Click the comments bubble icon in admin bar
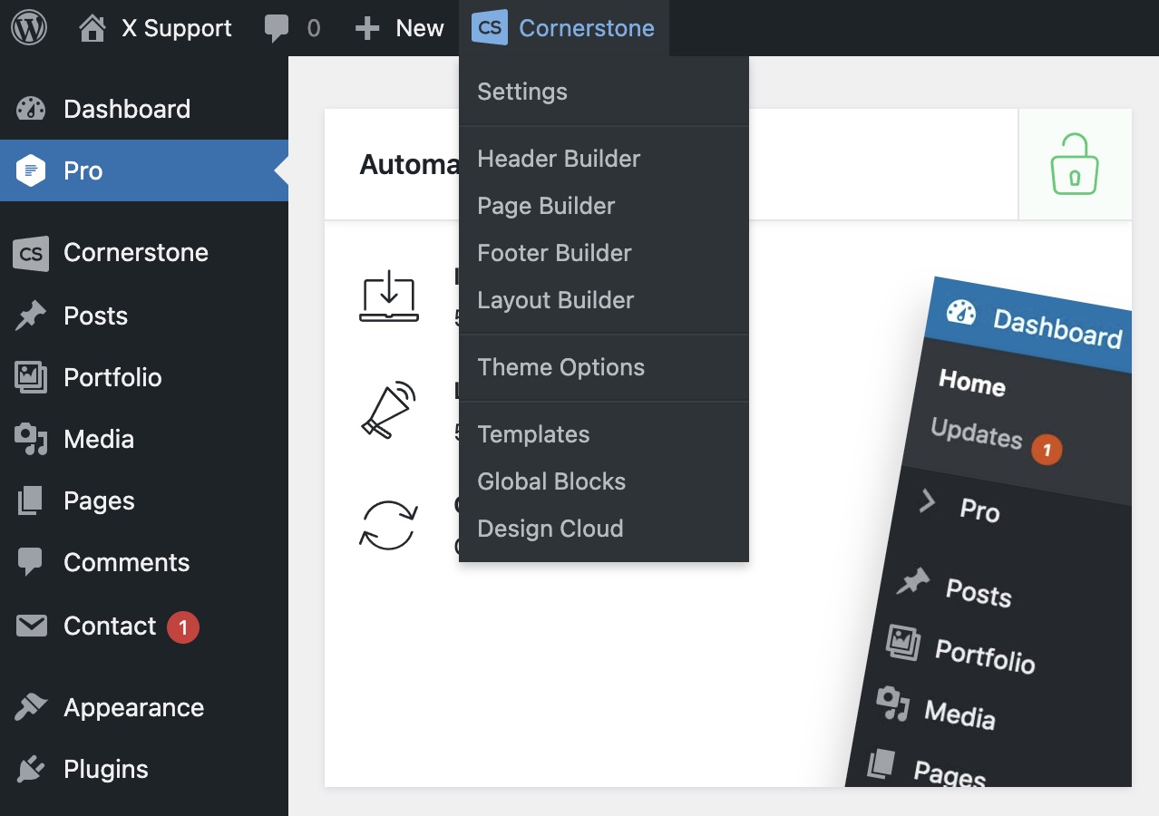This screenshot has height=816, width=1159. [277, 28]
